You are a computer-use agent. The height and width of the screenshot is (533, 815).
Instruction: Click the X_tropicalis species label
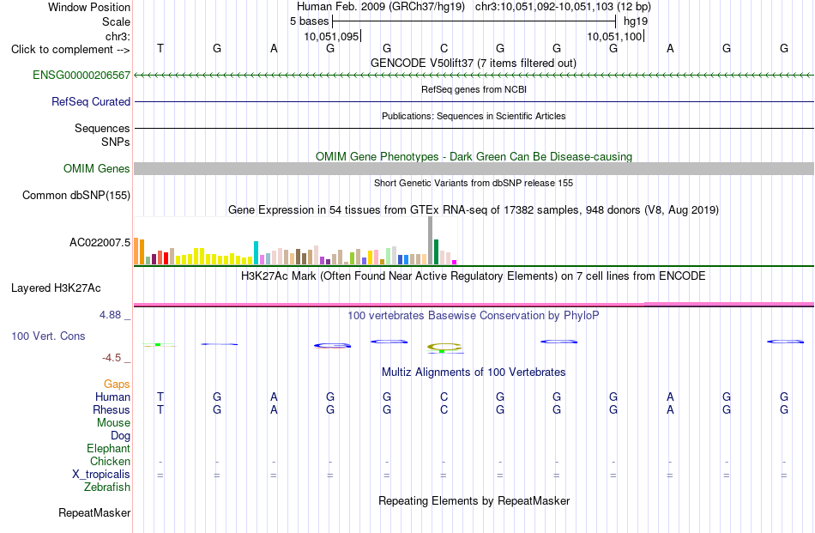point(101,475)
